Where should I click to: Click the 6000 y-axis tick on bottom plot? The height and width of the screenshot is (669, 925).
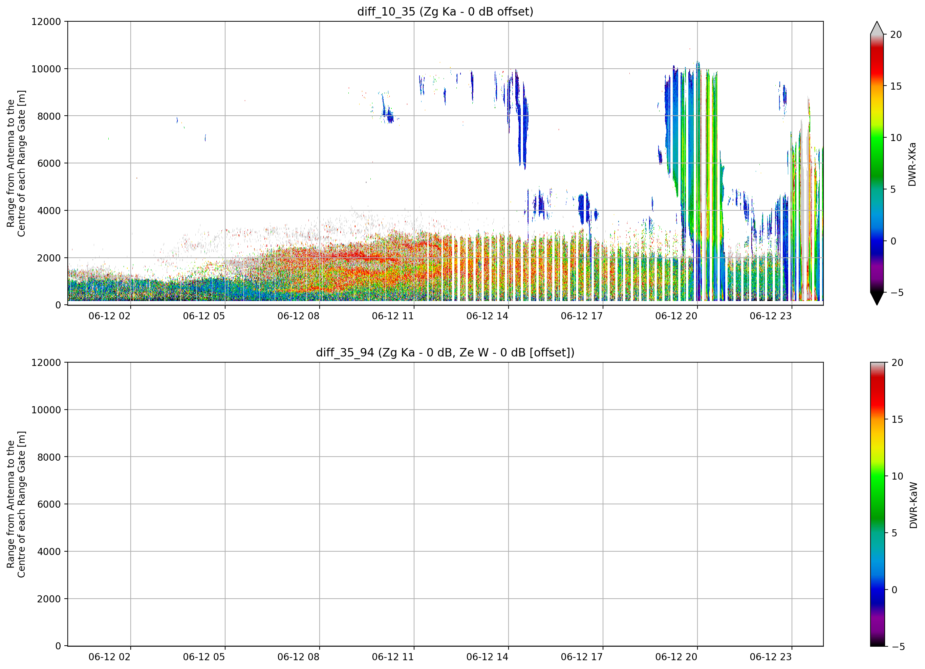49,504
